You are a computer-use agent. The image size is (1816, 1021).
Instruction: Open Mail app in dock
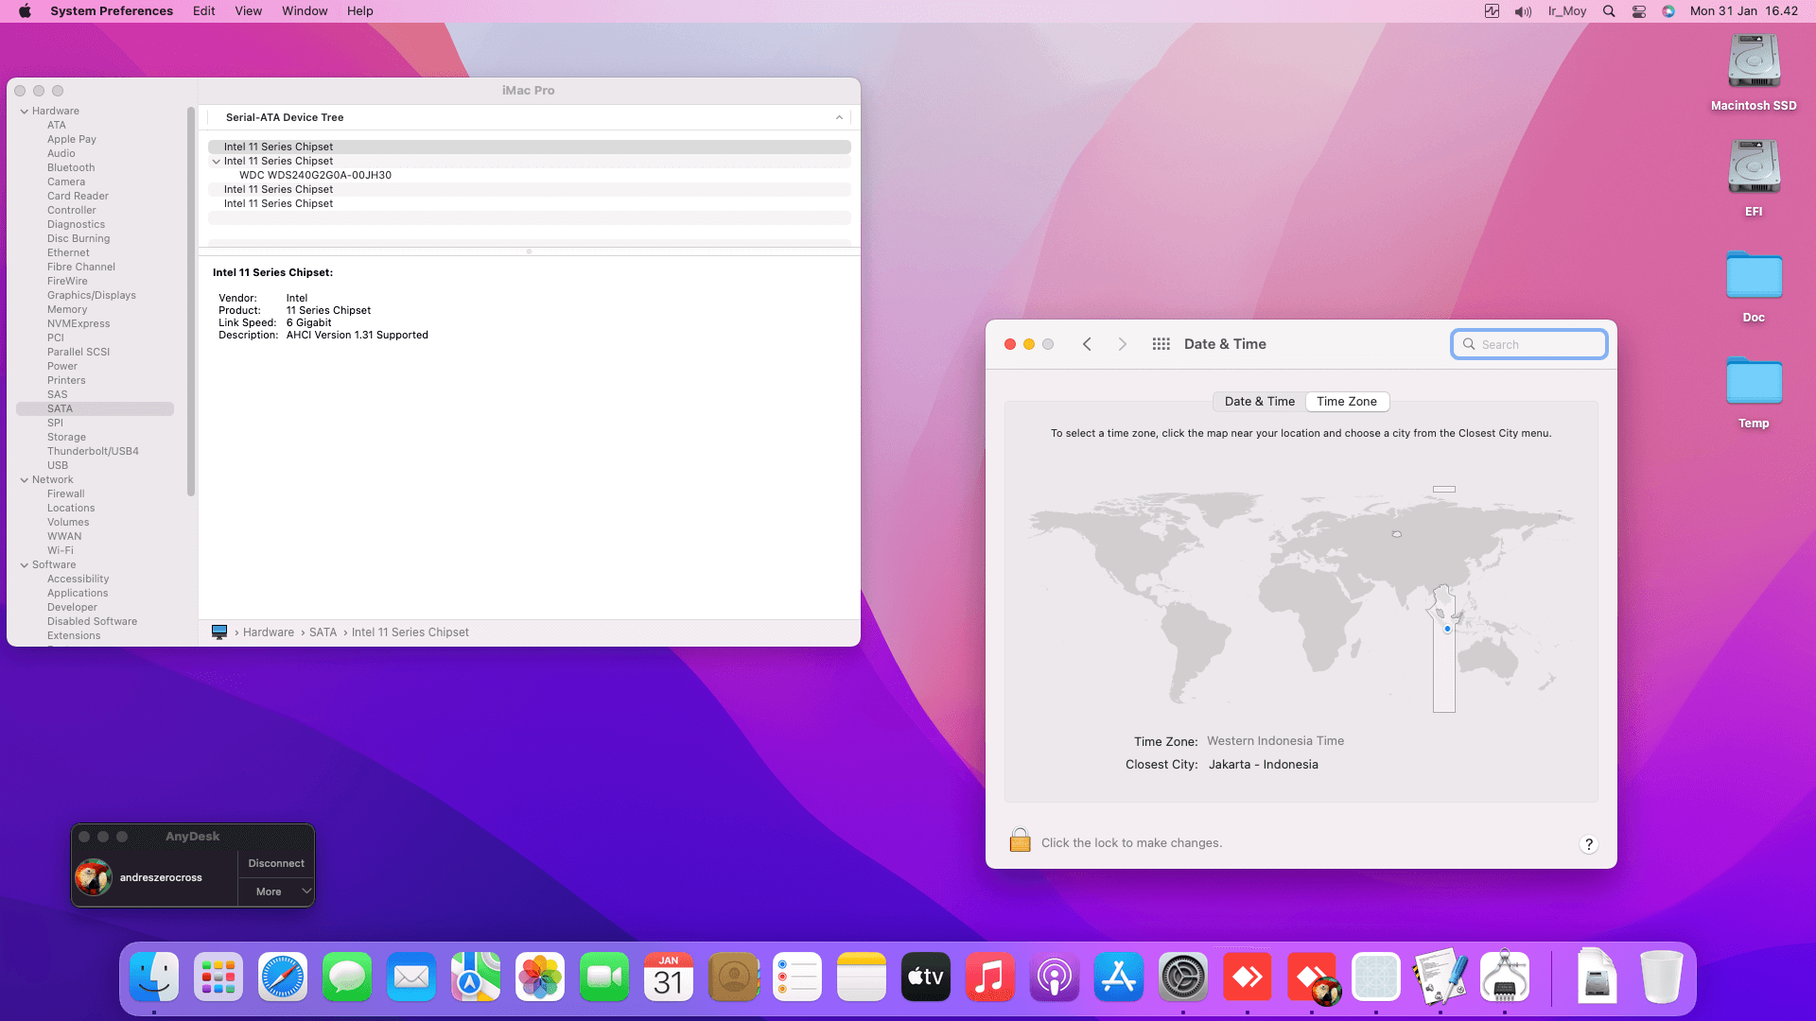click(x=411, y=977)
